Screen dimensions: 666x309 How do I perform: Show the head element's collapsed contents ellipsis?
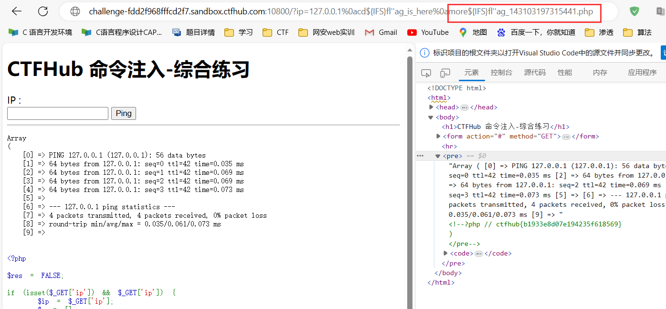click(x=464, y=107)
